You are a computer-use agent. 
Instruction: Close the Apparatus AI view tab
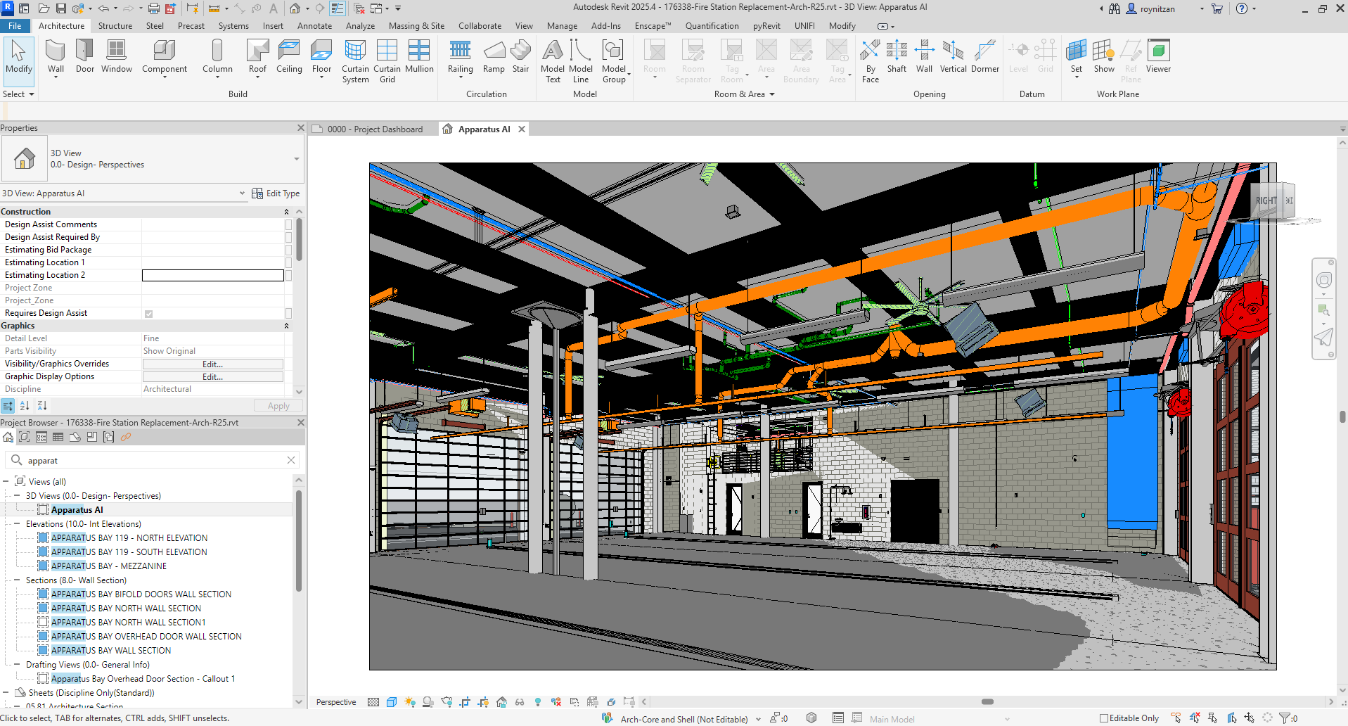pos(522,129)
